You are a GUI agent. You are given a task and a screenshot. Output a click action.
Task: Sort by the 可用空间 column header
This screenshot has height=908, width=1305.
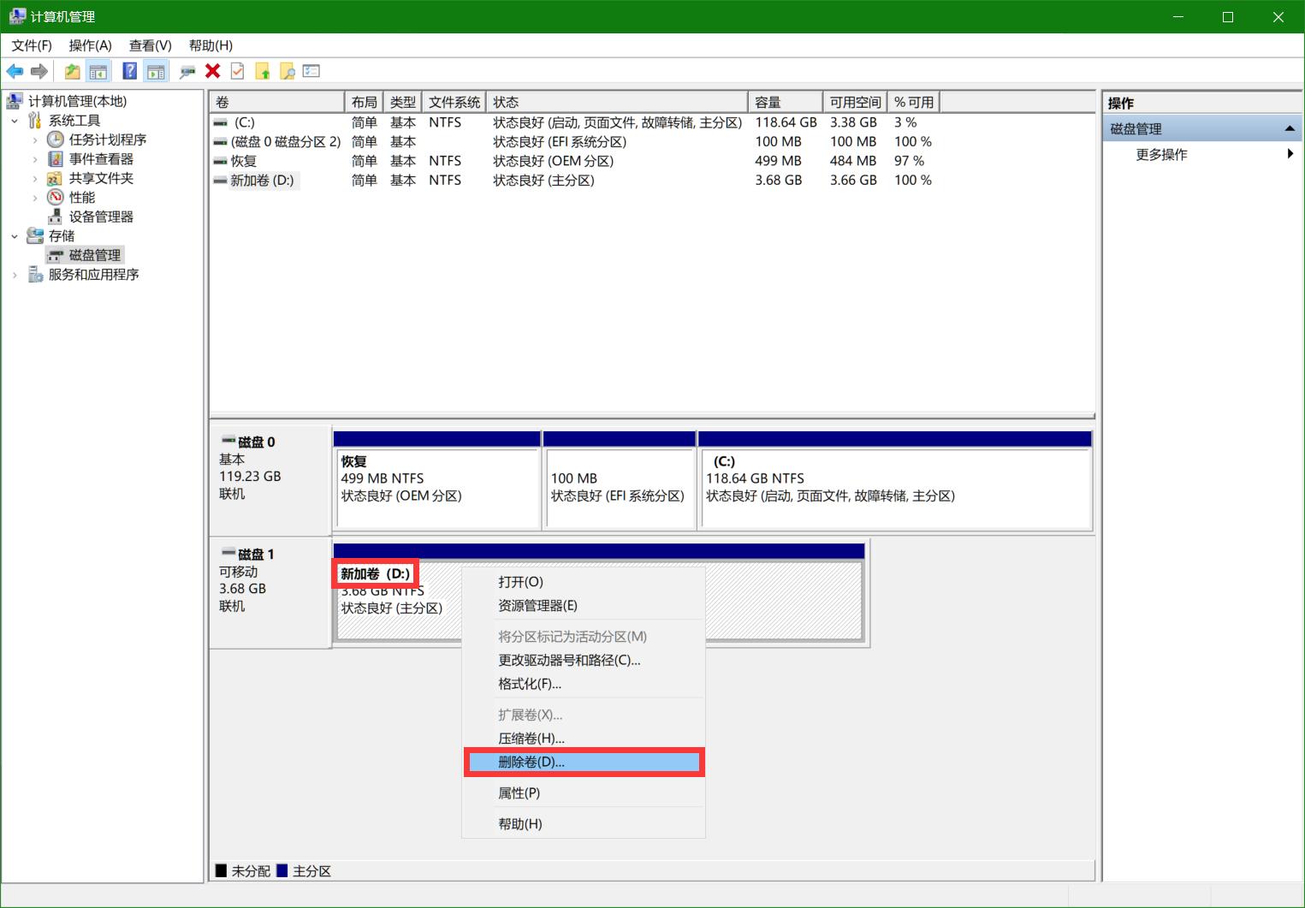tap(855, 103)
